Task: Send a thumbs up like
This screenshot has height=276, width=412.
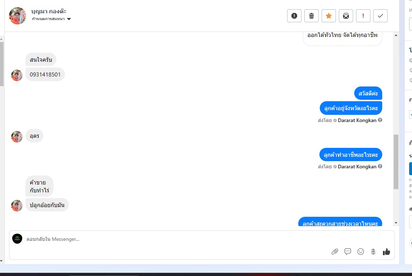Action: (x=386, y=252)
